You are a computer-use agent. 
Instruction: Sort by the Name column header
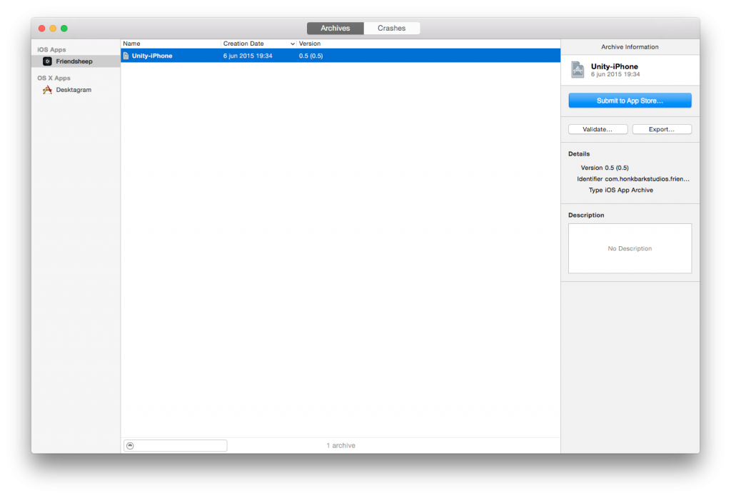pyautogui.click(x=171, y=44)
